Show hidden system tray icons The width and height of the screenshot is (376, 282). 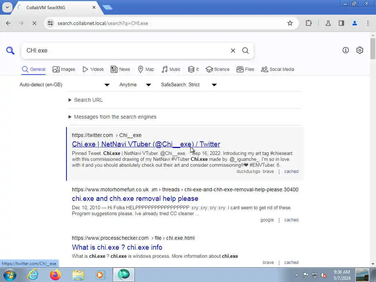[x=297, y=275]
